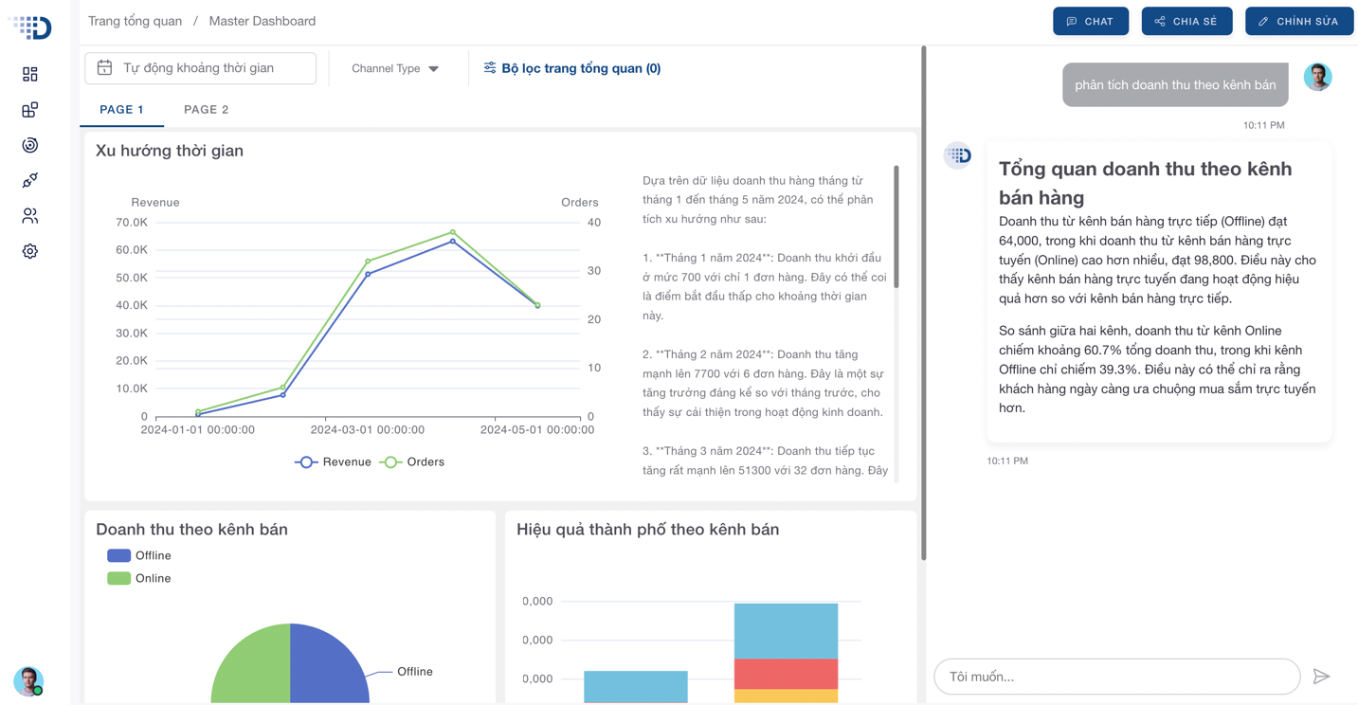
Task: Click the bot avatar icon in chat
Action: point(958,155)
